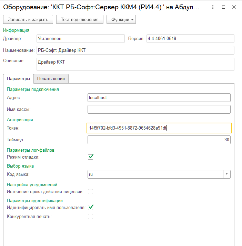Screen dimensions: 242x246
Task: Click the 'Код языка' field showing ru
Action: [155, 174]
